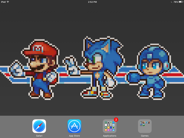Tap the iPad carrier label
Screen dimensions: 184x138
[x=3, y=2]
